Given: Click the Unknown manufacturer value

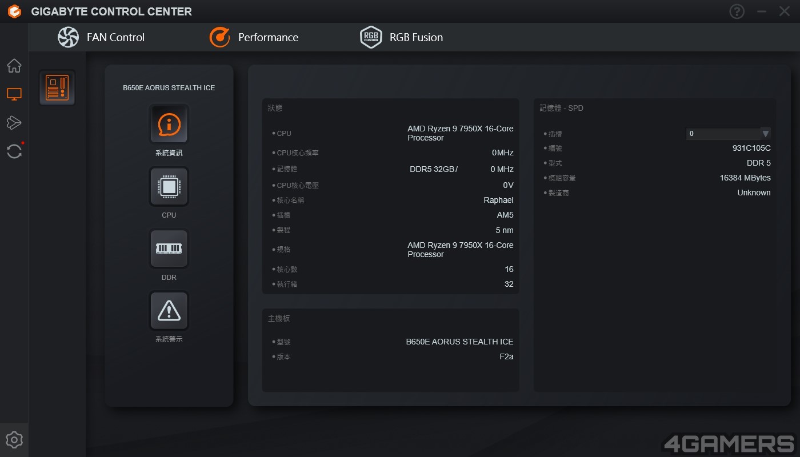Looking at the screenshot, I should pos(754,193).
